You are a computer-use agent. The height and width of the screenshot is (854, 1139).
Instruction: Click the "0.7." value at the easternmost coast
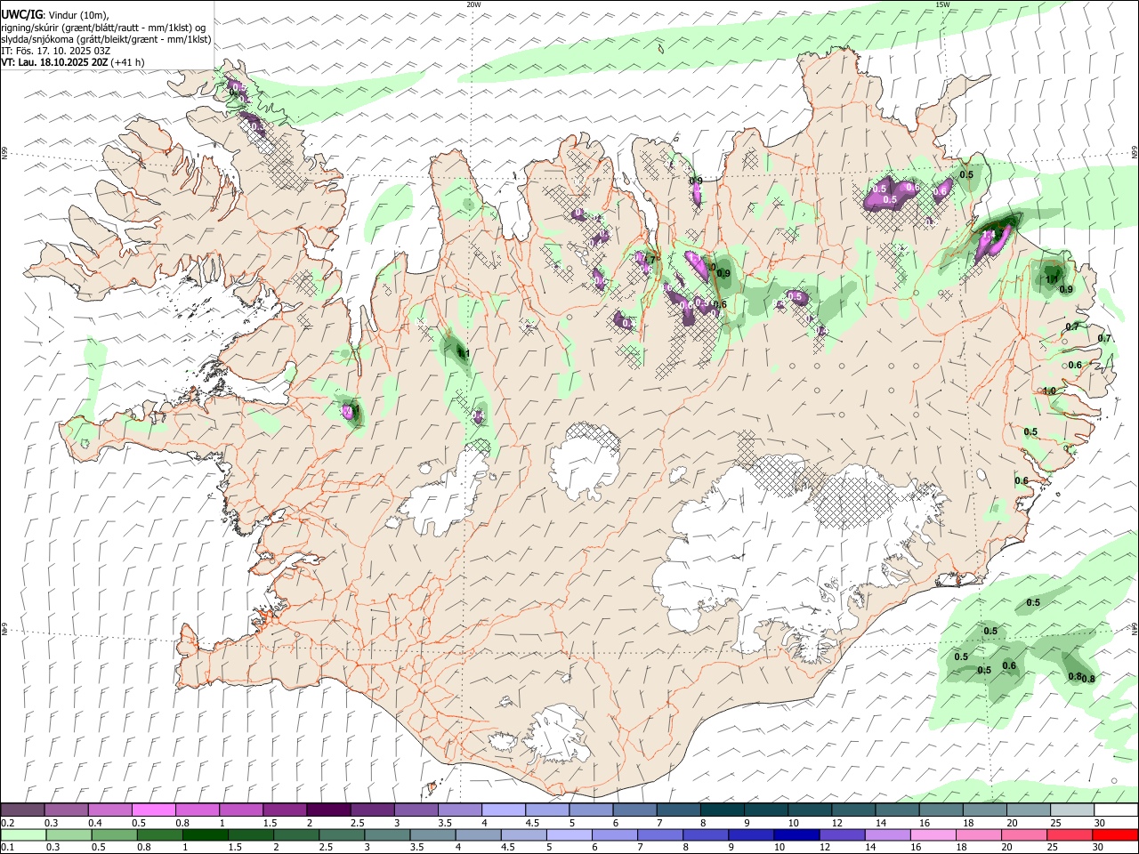pos(1105,338)
